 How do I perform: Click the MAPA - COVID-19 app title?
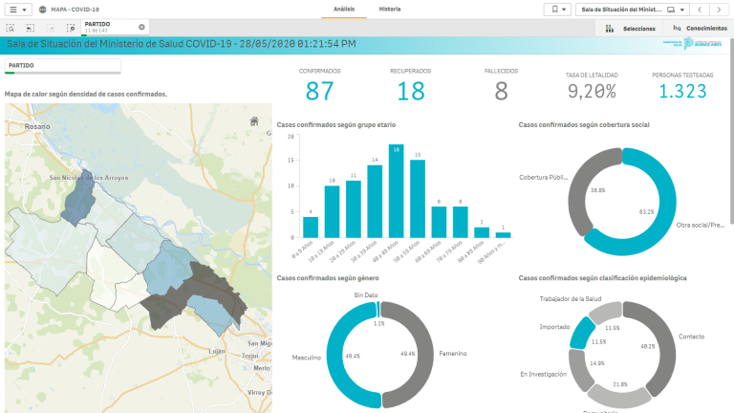tap(75, 9)
